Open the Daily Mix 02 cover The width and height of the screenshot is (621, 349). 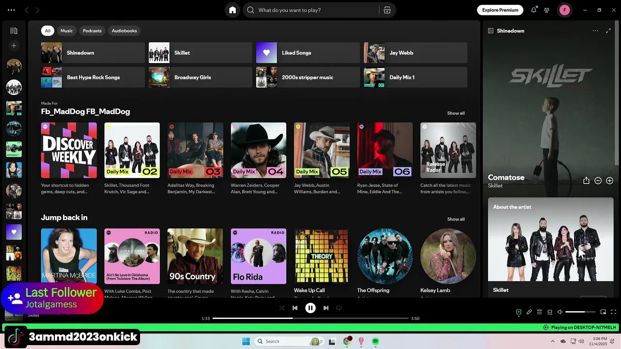[x=132, y=150]
